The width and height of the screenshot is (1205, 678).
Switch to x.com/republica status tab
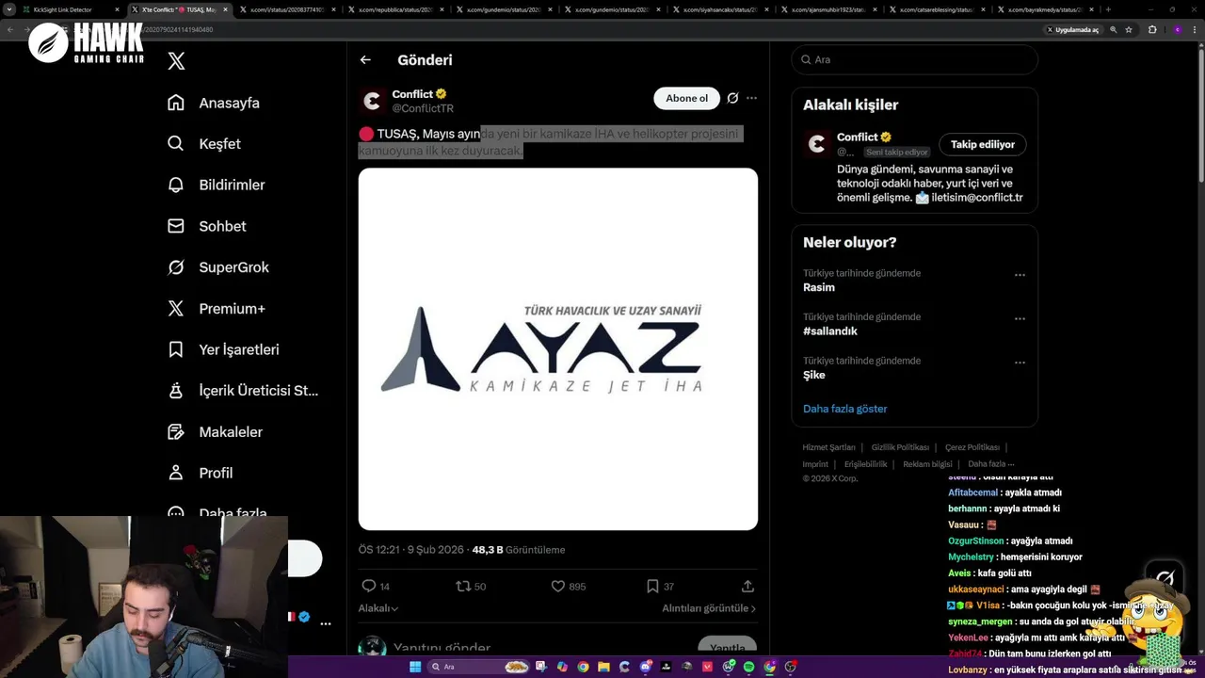point(395,9)
